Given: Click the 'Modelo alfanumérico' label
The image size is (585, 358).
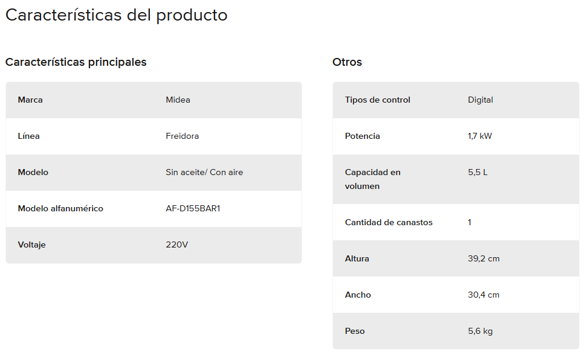Looking at the screenshot, I should pyautogui.click(x=60, y=208).
